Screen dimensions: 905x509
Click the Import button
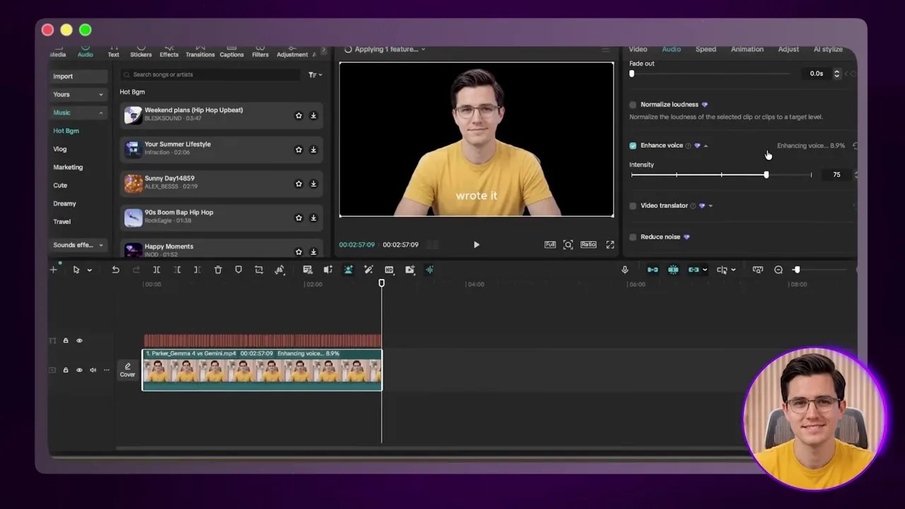coord(78,76)
